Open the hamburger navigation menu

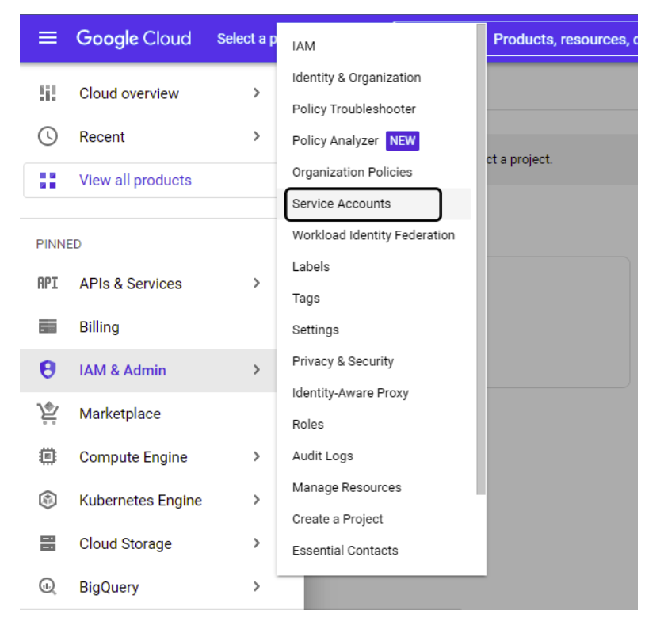click(x=48, y=38)
